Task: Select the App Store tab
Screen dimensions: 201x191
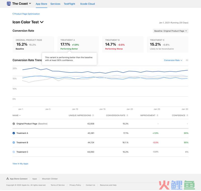Action: (41, 4)
